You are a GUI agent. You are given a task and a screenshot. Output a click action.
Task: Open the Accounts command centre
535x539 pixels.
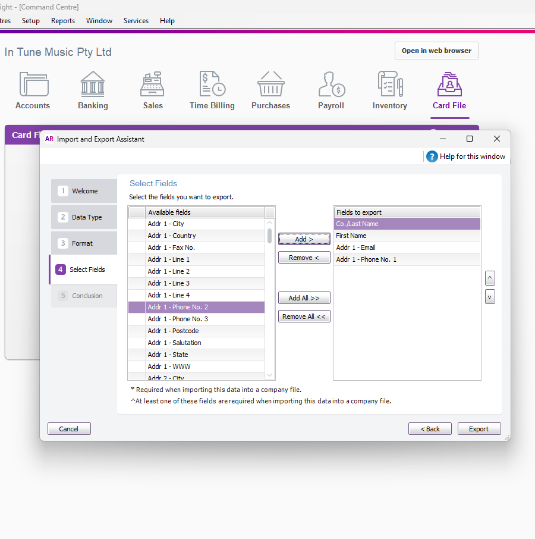[33, 89]
